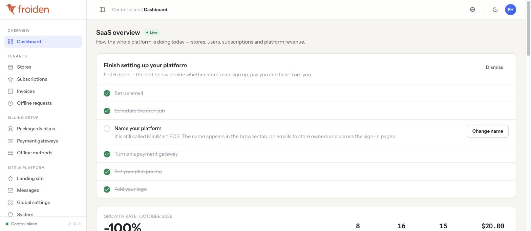
Task: Click the Live status badge
Action: 152,32
